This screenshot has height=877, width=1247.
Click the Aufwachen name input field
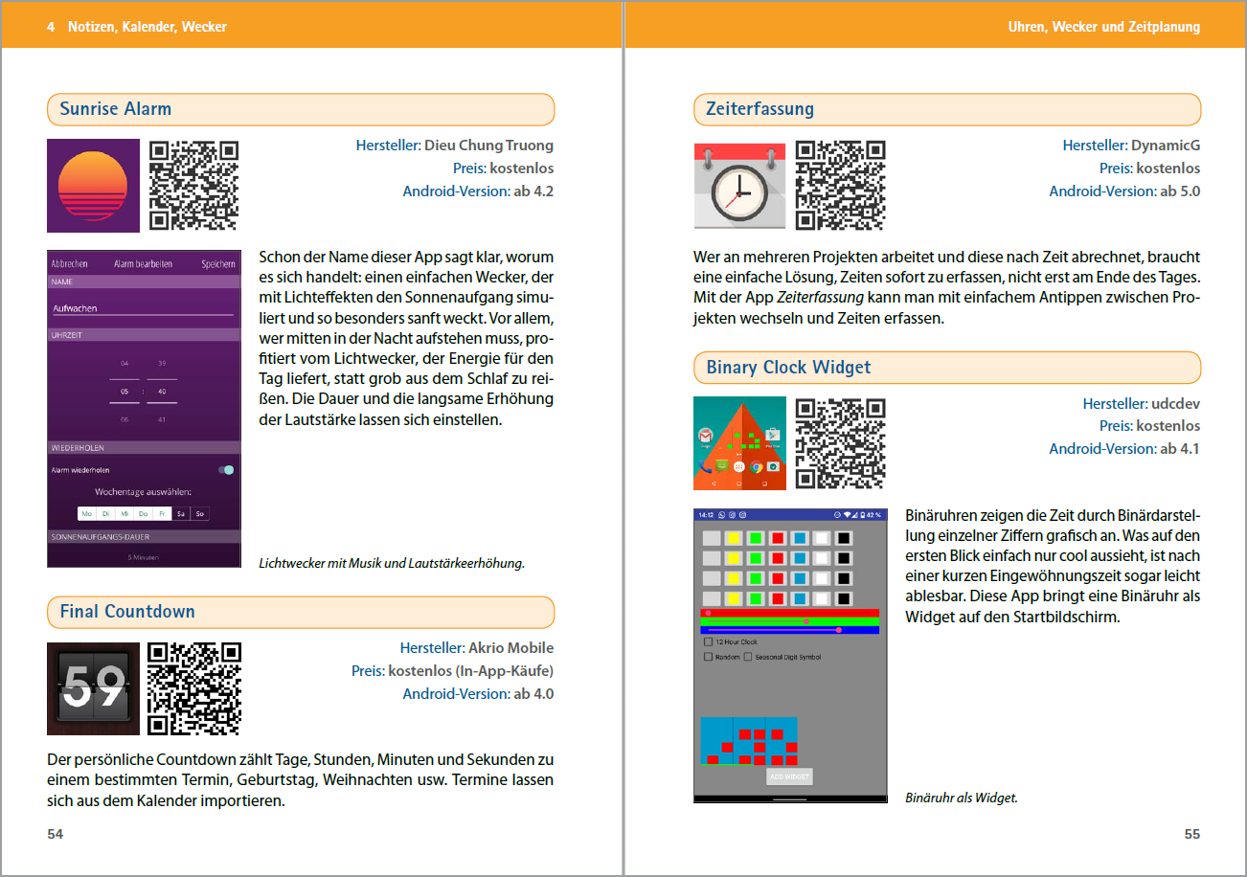pyautogui.click(x=143, y=308)
